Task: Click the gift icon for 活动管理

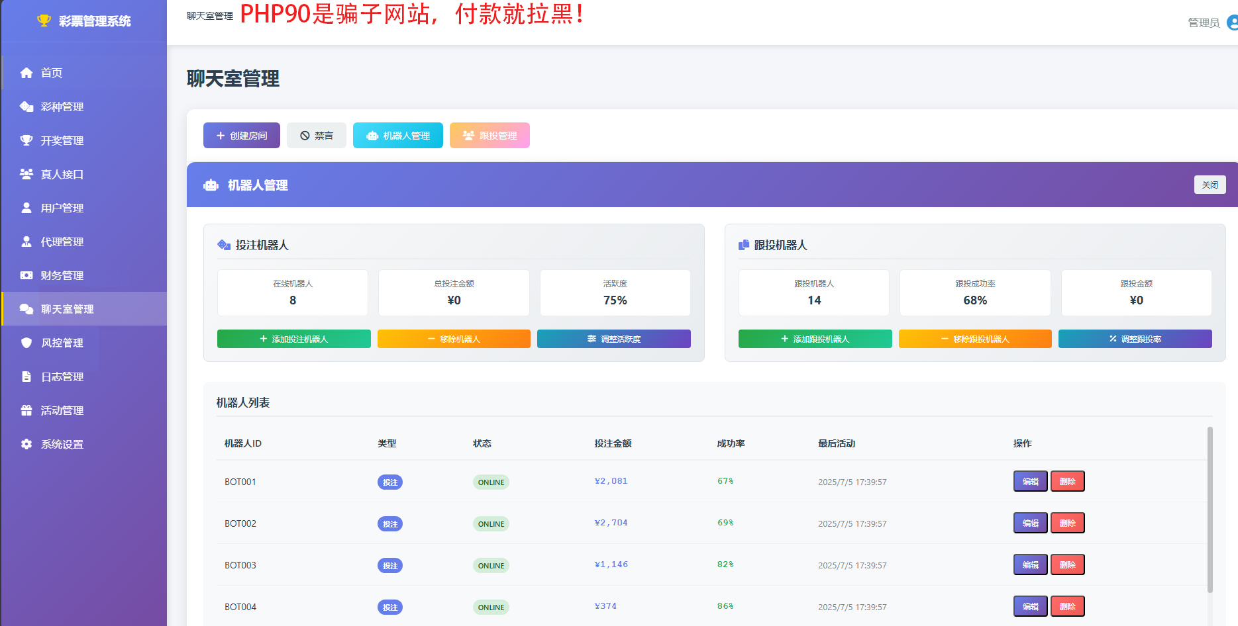Action: coord(26,410)
